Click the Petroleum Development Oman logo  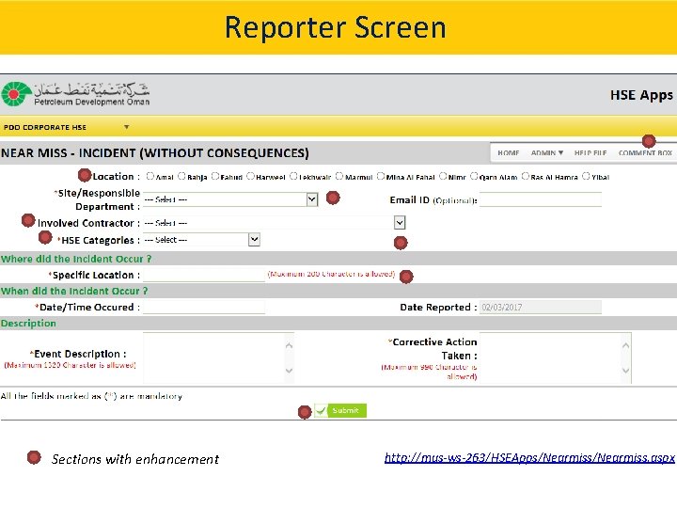[x=75, y=94]
